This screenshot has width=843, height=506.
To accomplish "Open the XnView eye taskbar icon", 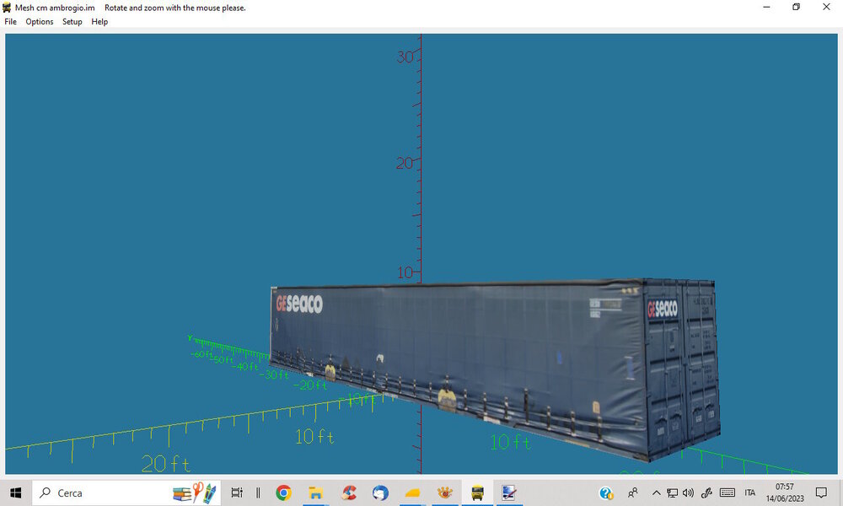I will click(444, 493).
